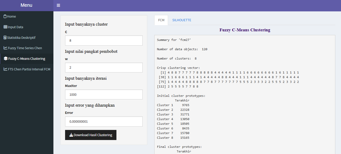The height and width of the screenshot is (154, 341).
Task: Focus the C cluster count input field
Action: point(104,40)
